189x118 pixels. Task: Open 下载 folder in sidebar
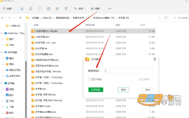[10, 107]
